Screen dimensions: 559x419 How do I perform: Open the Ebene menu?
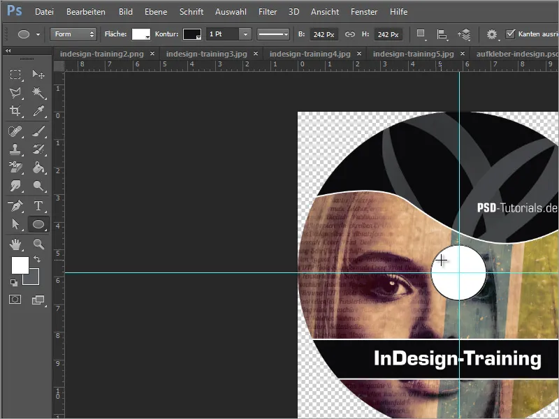pyautogui.click(x=156, y=13)
